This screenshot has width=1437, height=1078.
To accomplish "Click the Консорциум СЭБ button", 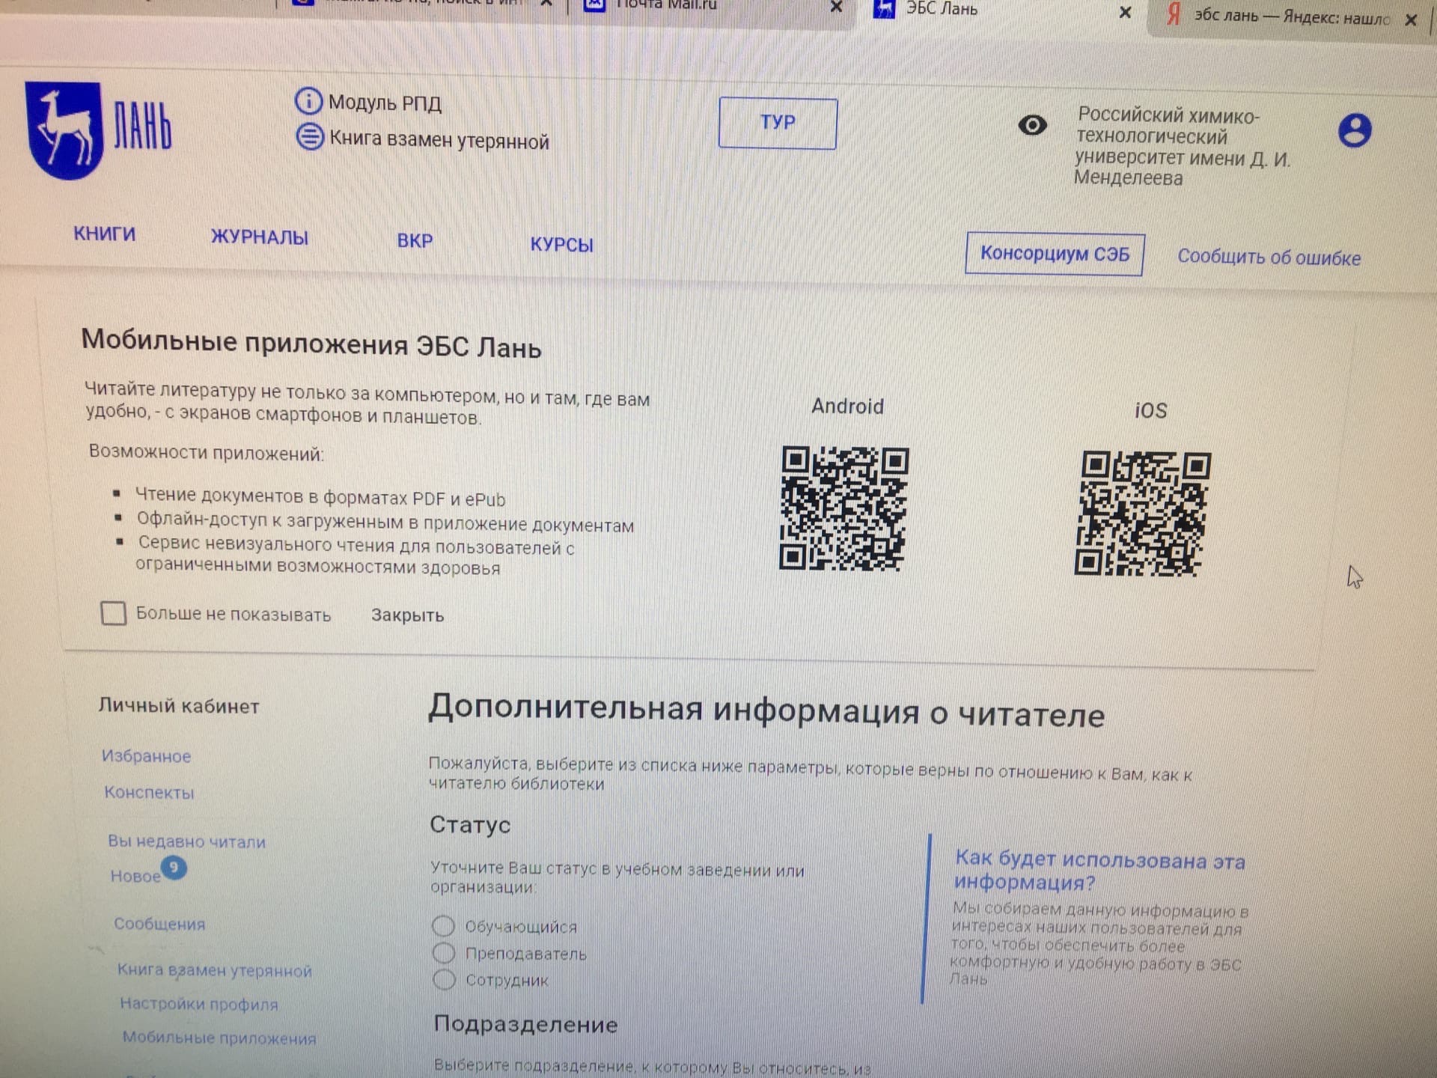I will click(1054, 254).
